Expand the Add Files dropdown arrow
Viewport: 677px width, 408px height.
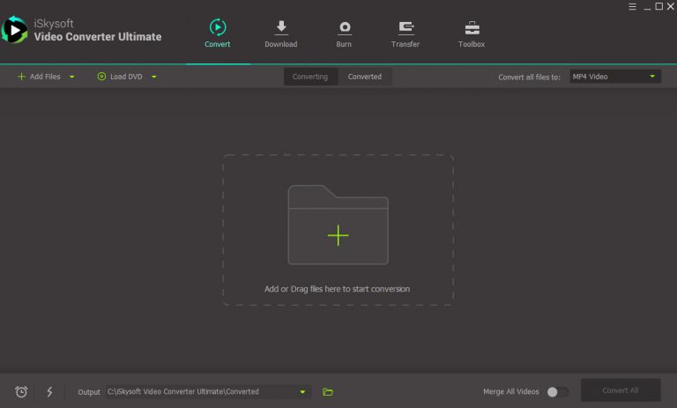click(x=72, y=77)
